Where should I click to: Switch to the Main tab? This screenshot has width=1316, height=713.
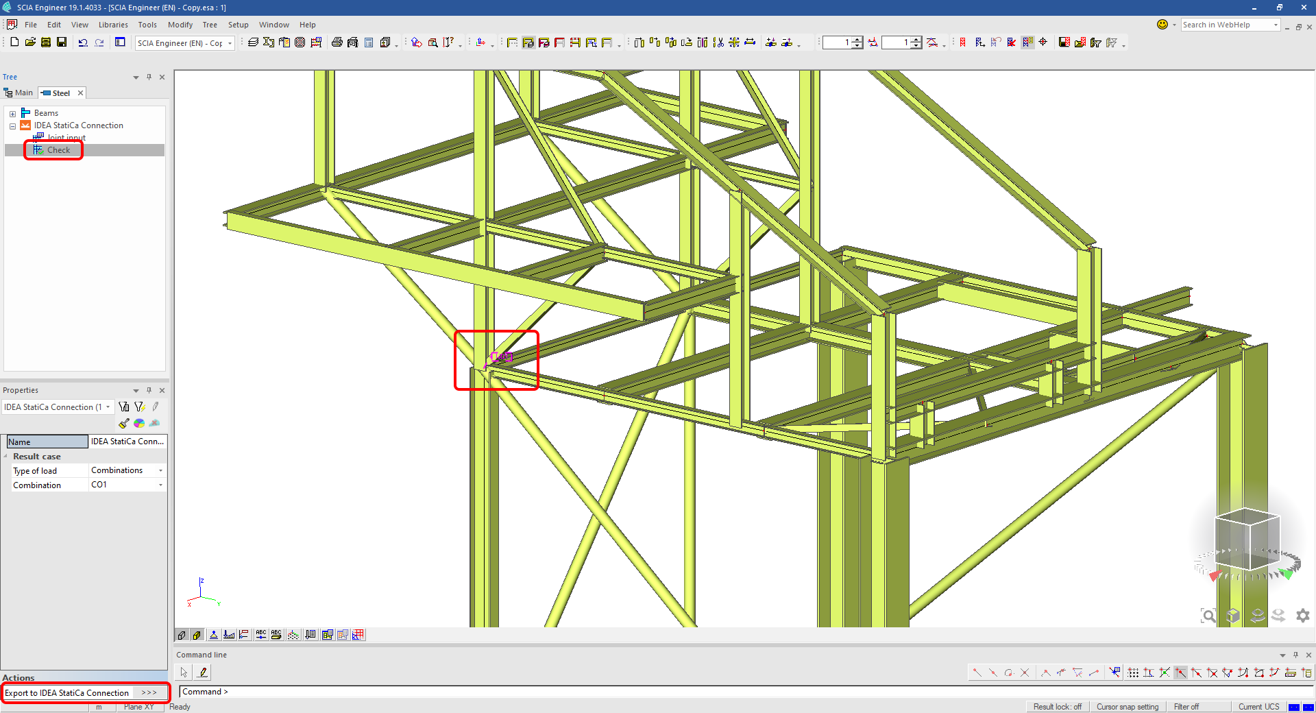[19, 93]
